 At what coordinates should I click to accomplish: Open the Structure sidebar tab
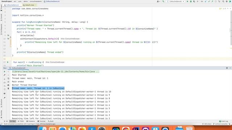[1, 103]
